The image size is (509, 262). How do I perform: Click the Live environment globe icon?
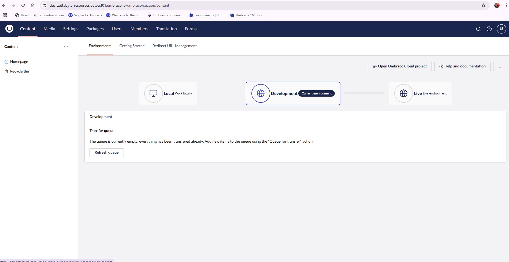403,93
